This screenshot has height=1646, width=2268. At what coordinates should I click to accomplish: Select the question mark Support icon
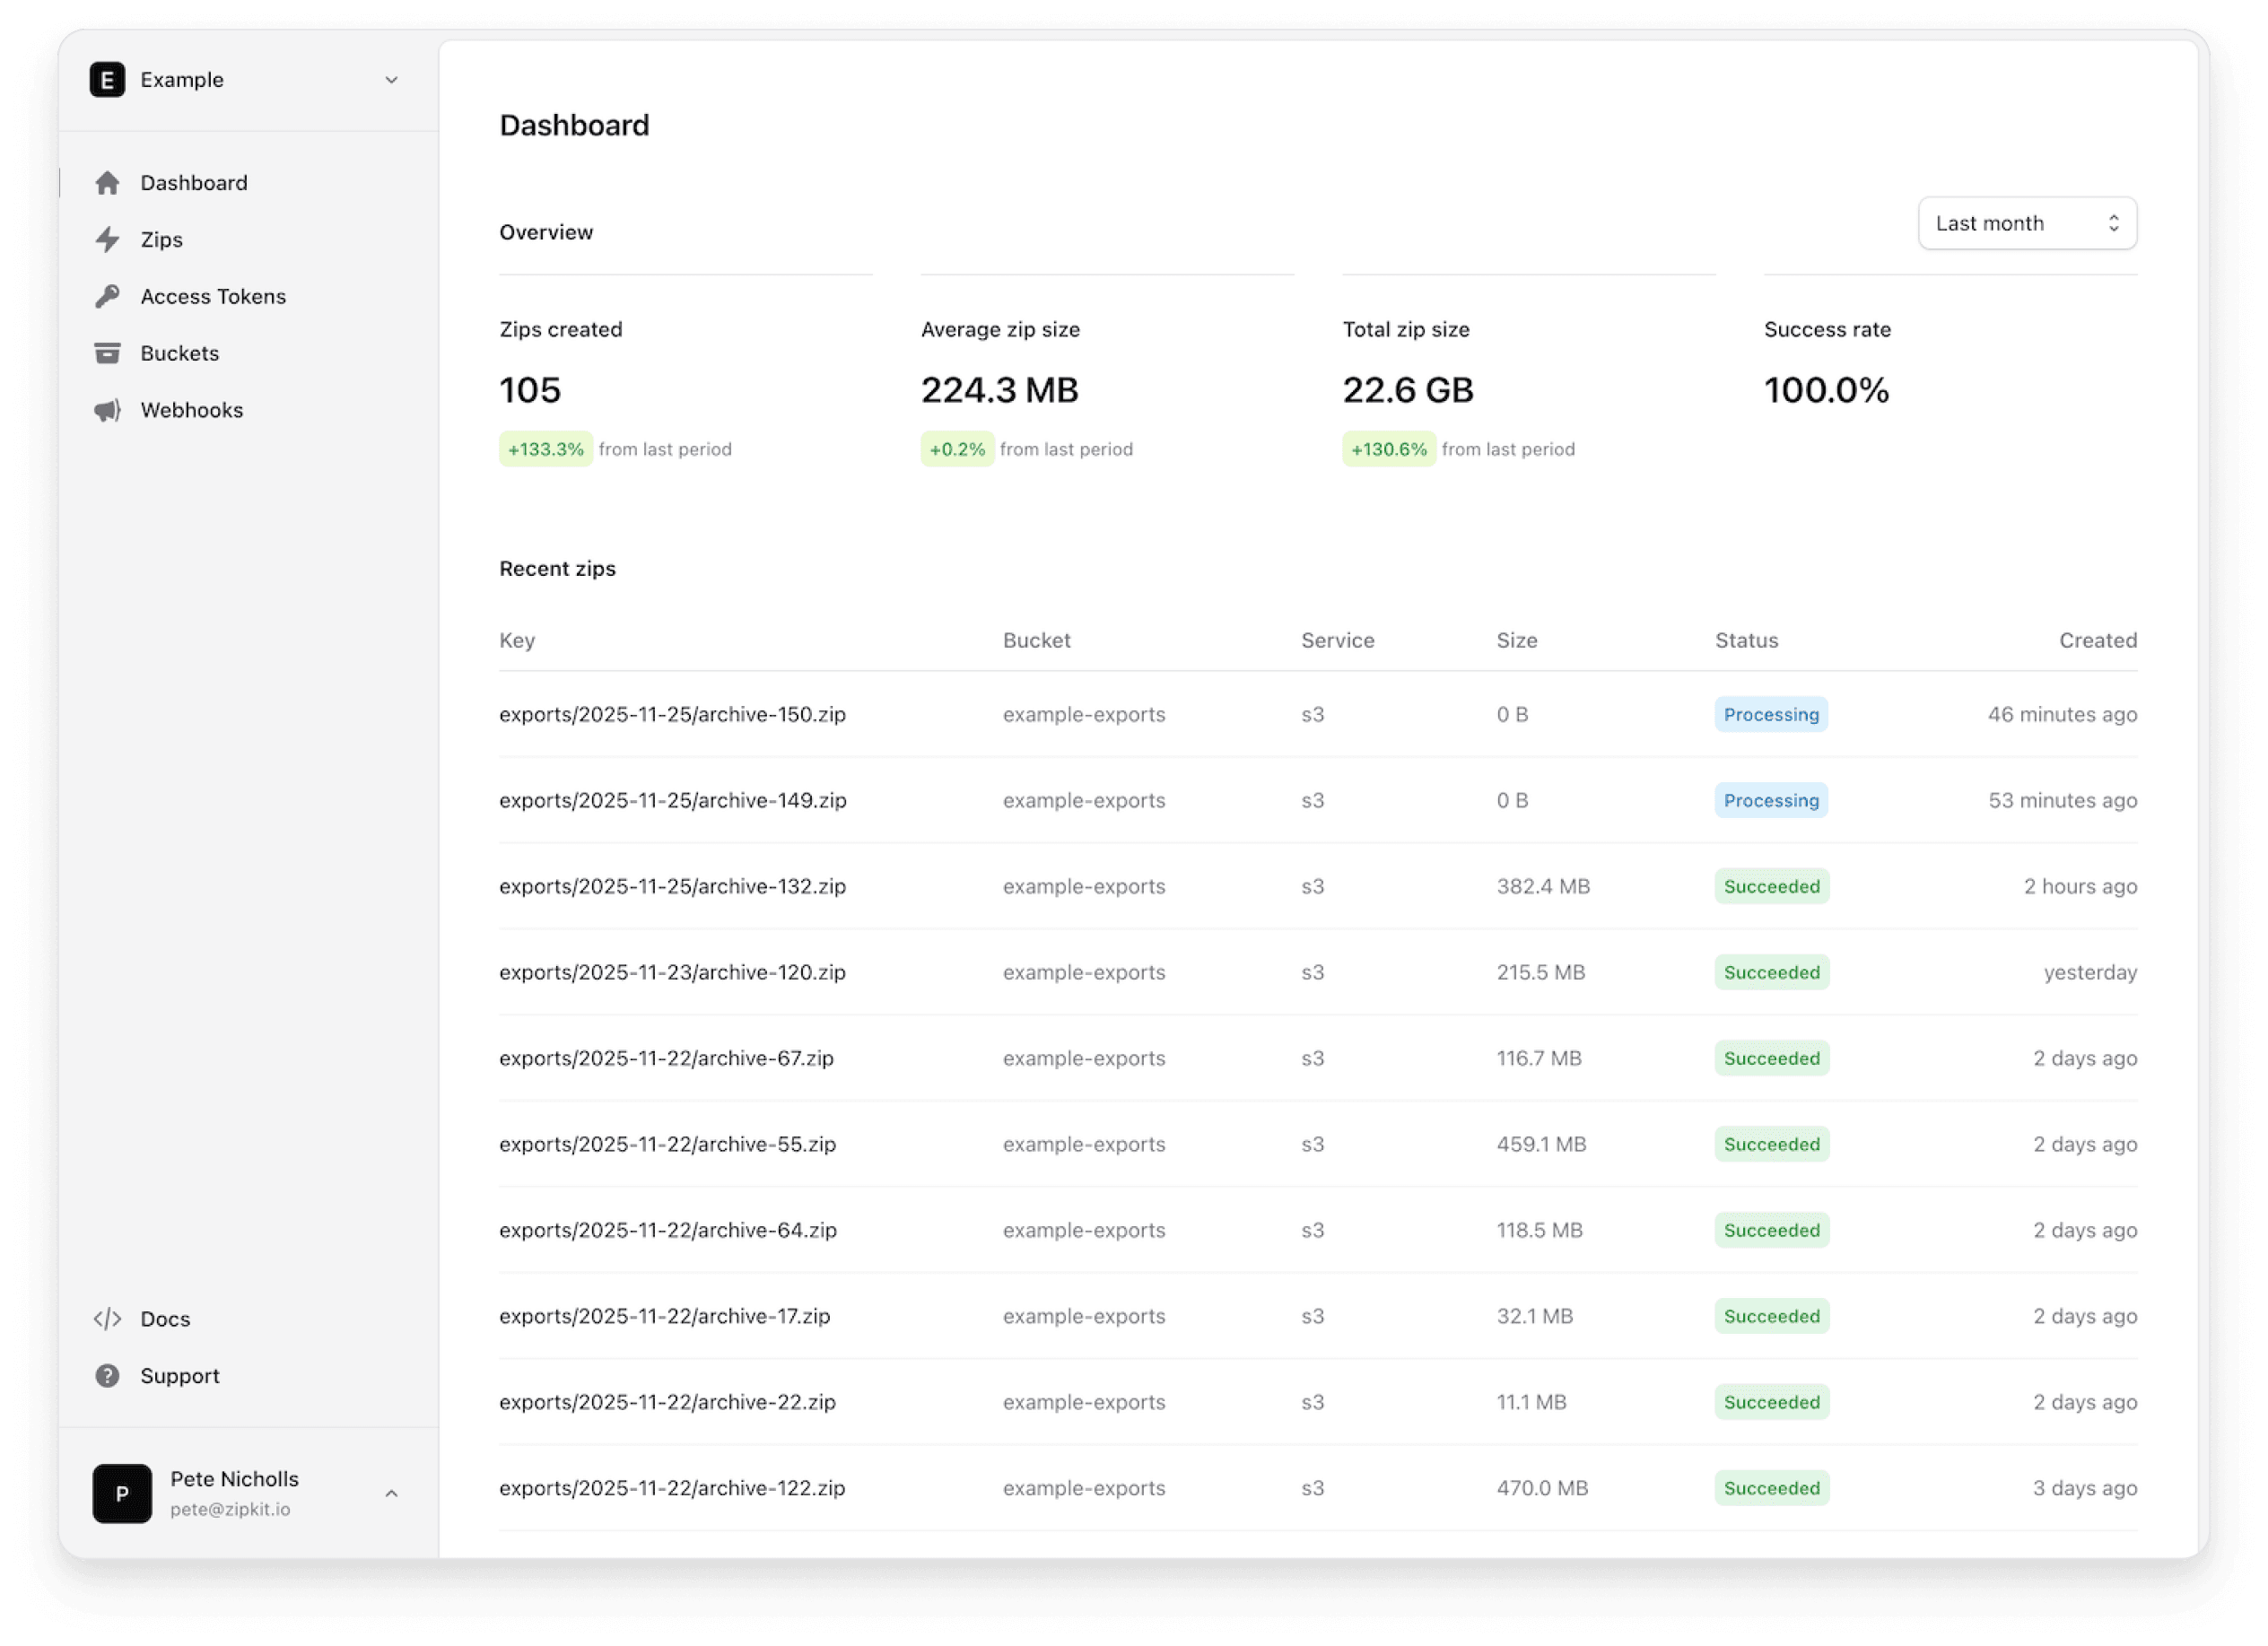[108, 1375]
